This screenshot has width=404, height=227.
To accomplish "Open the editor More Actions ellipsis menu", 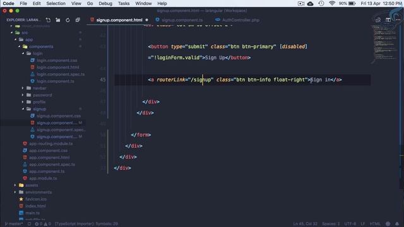I will coord(398,20).
